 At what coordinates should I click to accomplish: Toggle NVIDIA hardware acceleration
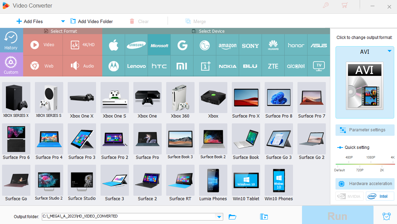[x=349, y=196]
